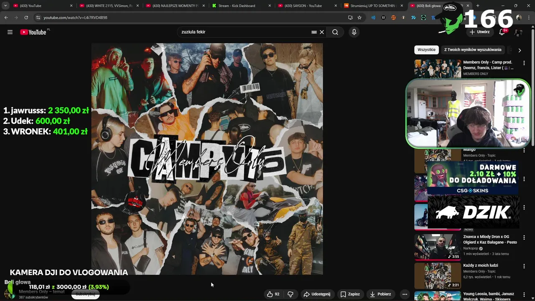The image size is (535, 301).
Task: Click the orange extension icon in toolbar
Action: (x=393, y=18)
